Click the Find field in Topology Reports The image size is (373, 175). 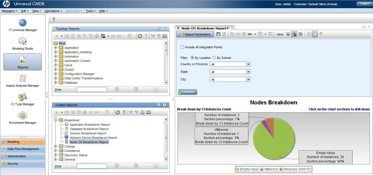pos(92,89)
